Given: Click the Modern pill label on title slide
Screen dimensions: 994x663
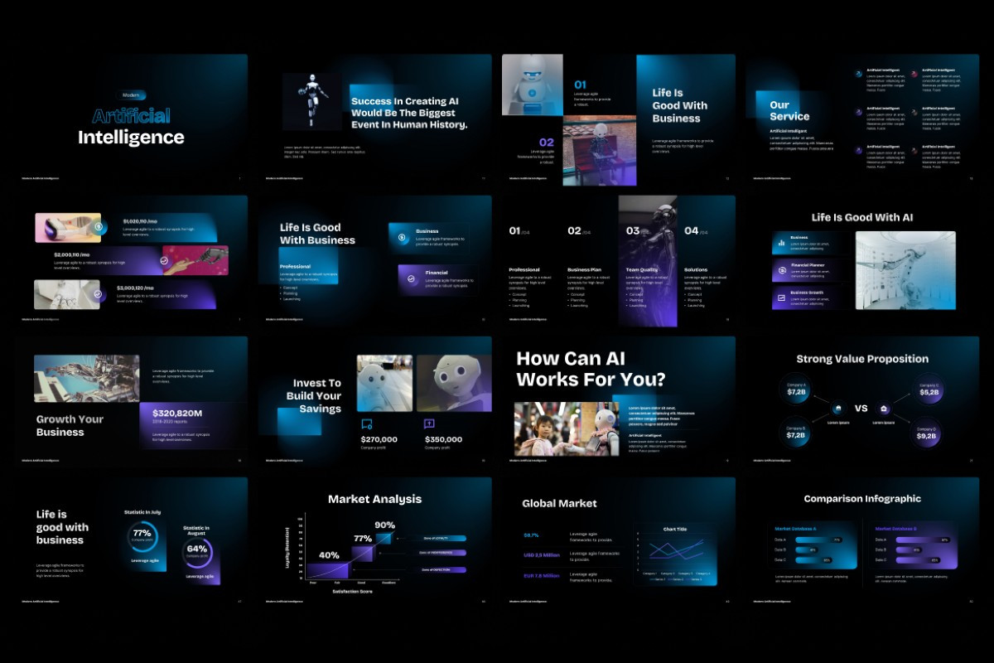Looking at the screenshot, I should [x=129, y=95].
